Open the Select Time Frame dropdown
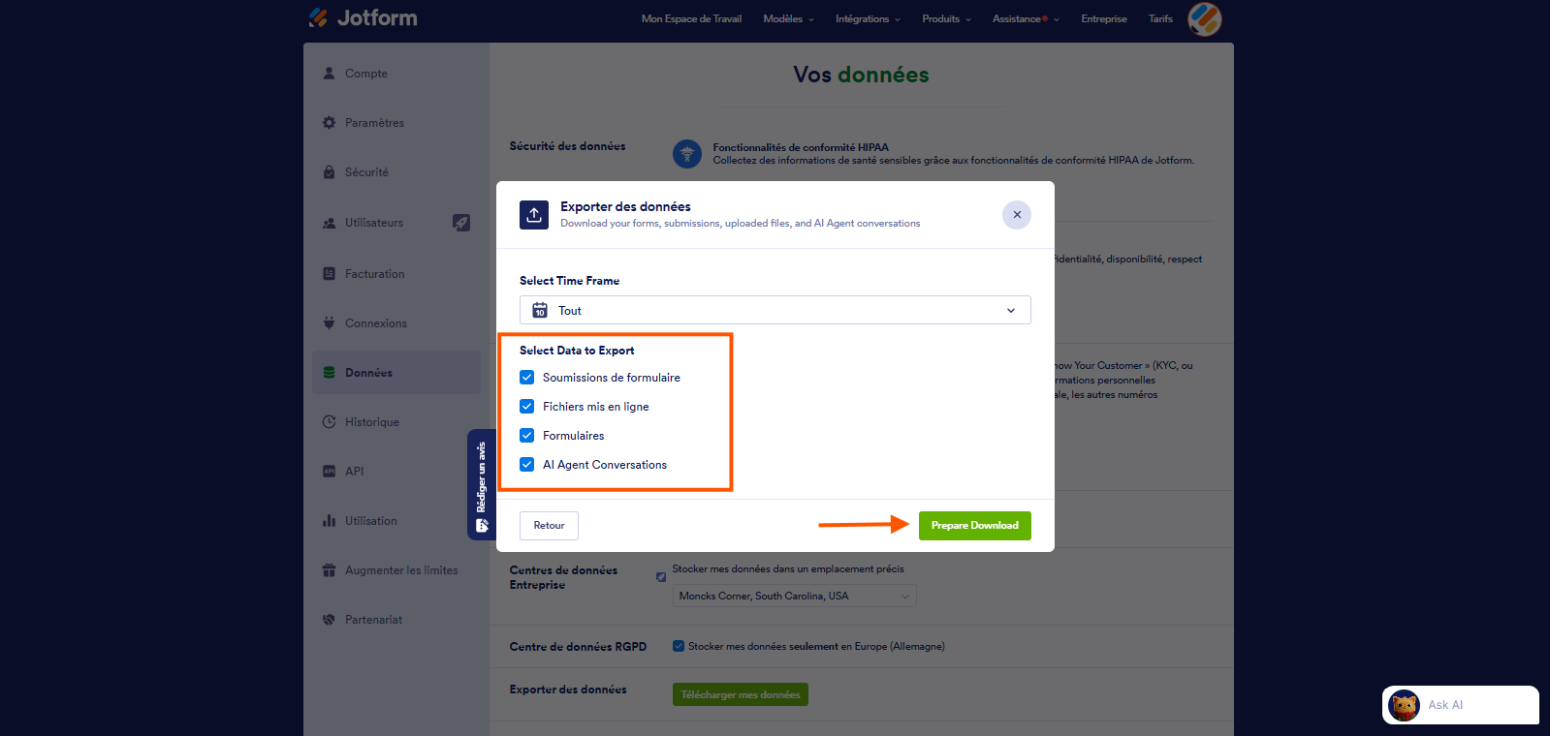The height and width of the screenshot is (736, 1550). coord(775,310)
